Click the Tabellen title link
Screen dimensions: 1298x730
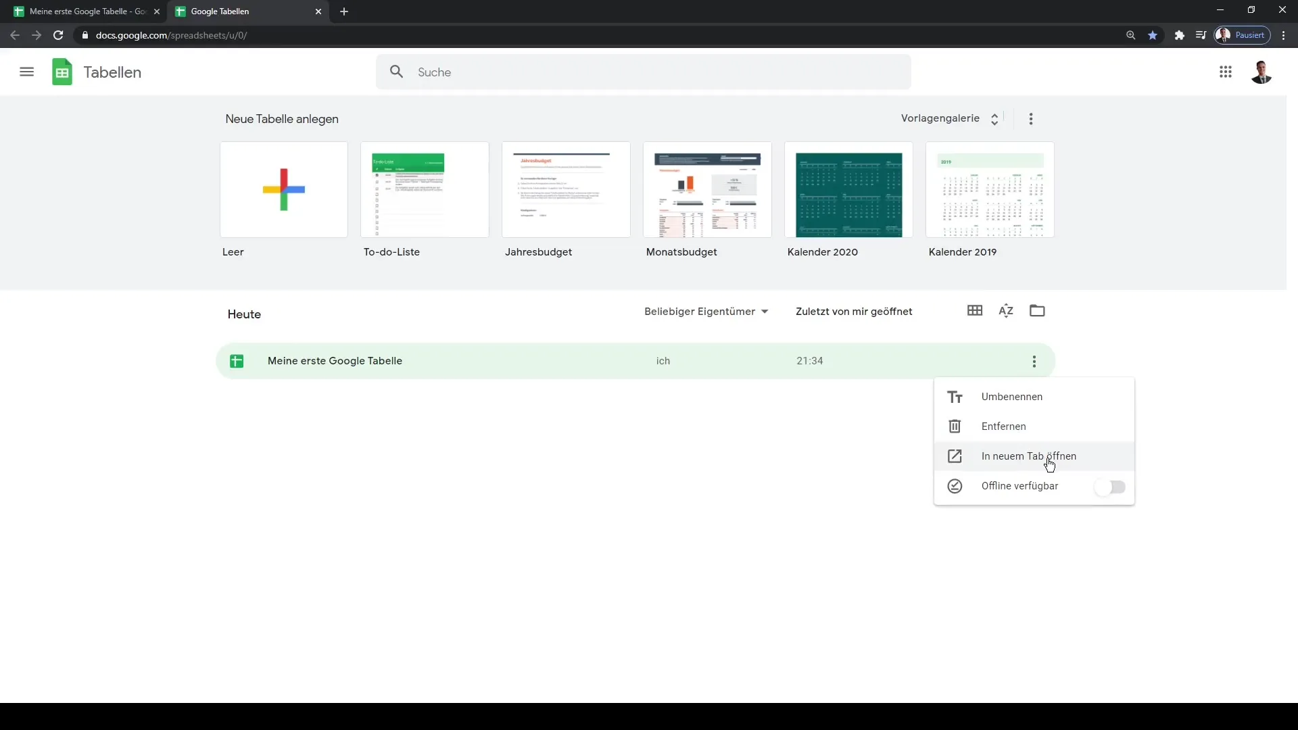coord(112,72)
